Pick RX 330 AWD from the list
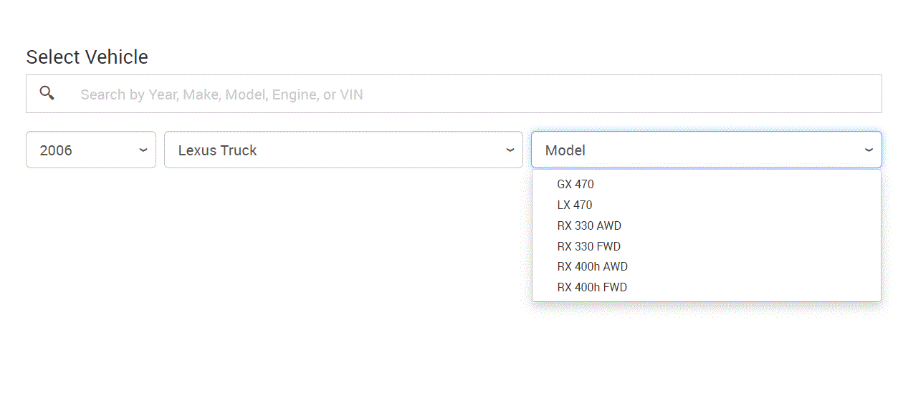 tap(589, 225)
